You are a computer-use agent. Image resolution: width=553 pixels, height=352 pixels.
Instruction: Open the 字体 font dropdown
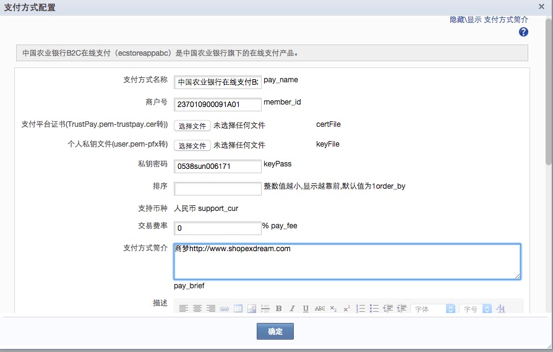click(433, 309)
